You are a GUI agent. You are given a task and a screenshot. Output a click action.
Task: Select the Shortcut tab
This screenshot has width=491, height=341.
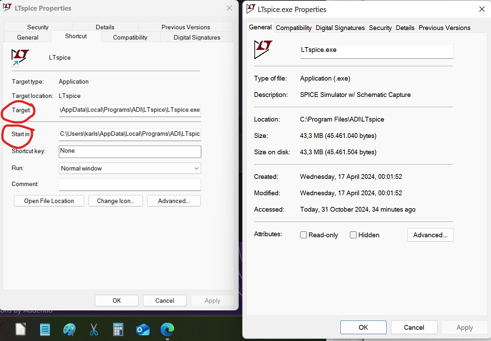pyautogui.click(x=76, y=36)
